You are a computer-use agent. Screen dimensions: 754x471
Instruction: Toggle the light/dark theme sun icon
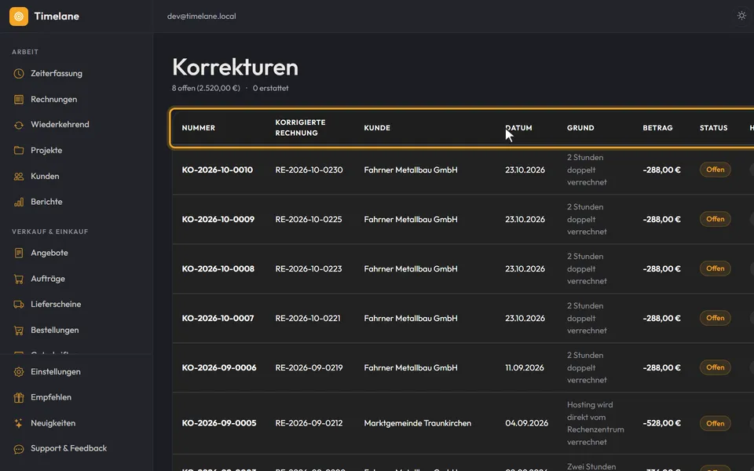741,16
